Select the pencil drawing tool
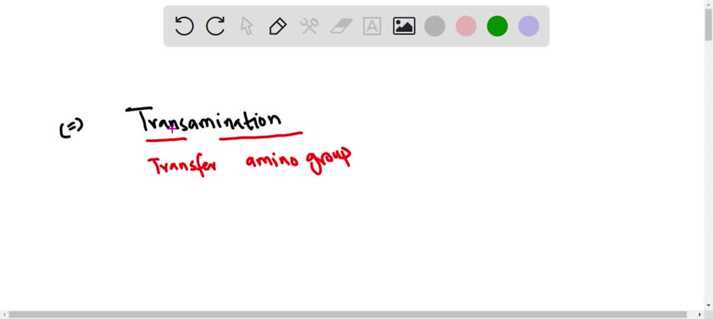This screenshot has width=713, height=319. (278, 26)
